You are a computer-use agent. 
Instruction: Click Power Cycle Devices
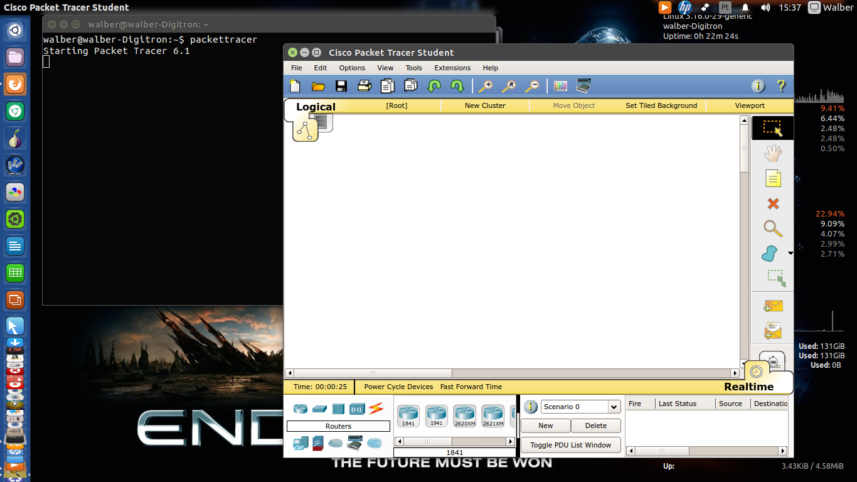click(x=398, y=387)
